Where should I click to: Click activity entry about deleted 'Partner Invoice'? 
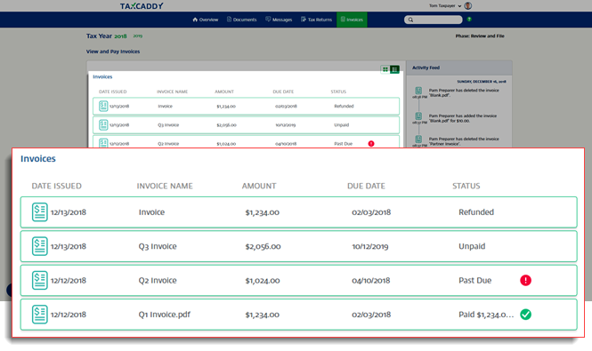coord(464,141)
